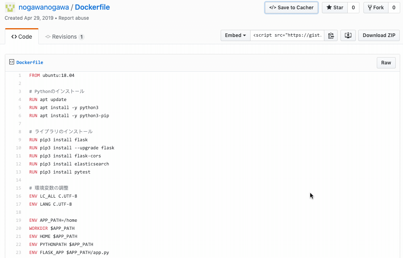
Task: Select line number 16 in the code
Action: pos(19,196)
